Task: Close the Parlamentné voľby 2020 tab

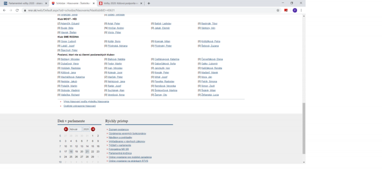Action: point(46,3)
